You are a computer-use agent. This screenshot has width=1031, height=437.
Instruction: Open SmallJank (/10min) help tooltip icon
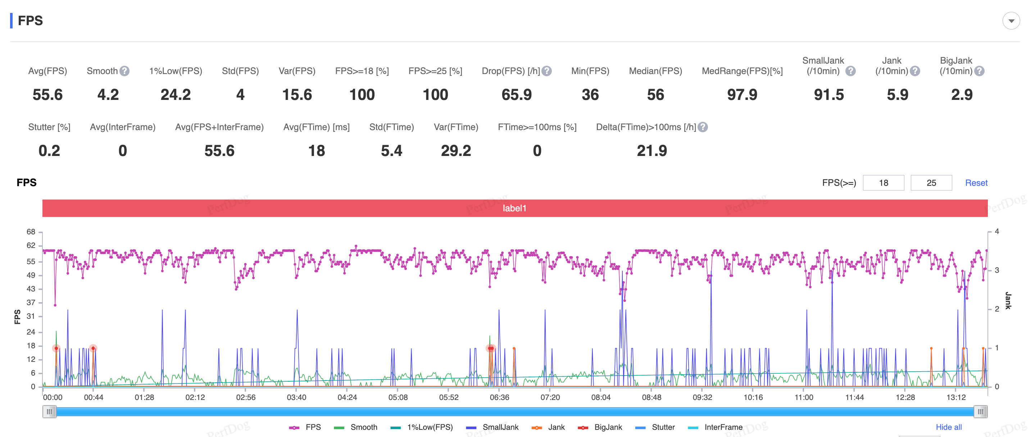pyautogui.click(x=850, y=71)
